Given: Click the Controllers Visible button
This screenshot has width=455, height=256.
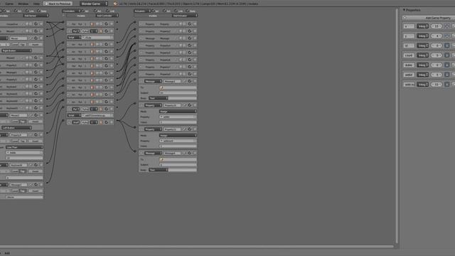Looking at the screenshot, I should coord(81,16).
